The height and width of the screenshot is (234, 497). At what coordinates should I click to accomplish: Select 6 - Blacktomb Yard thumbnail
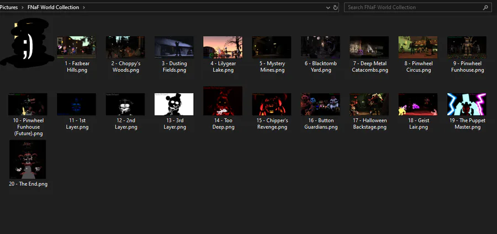pyautogui.click(x=320, y=47)
